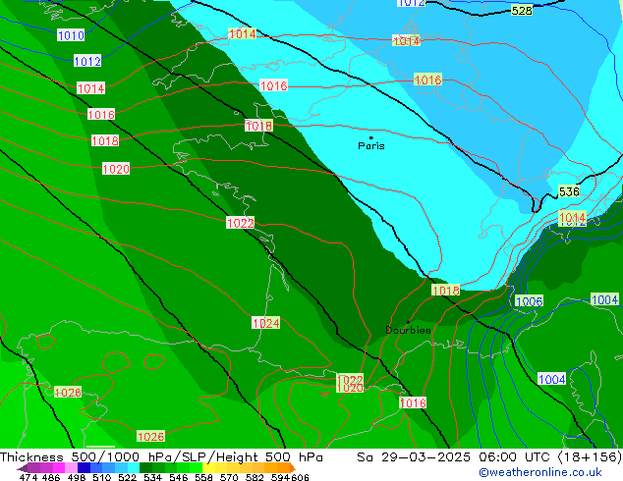Click the blue 1004 label on green background
This screenshot has height=481, width=623.
[604, 299]
